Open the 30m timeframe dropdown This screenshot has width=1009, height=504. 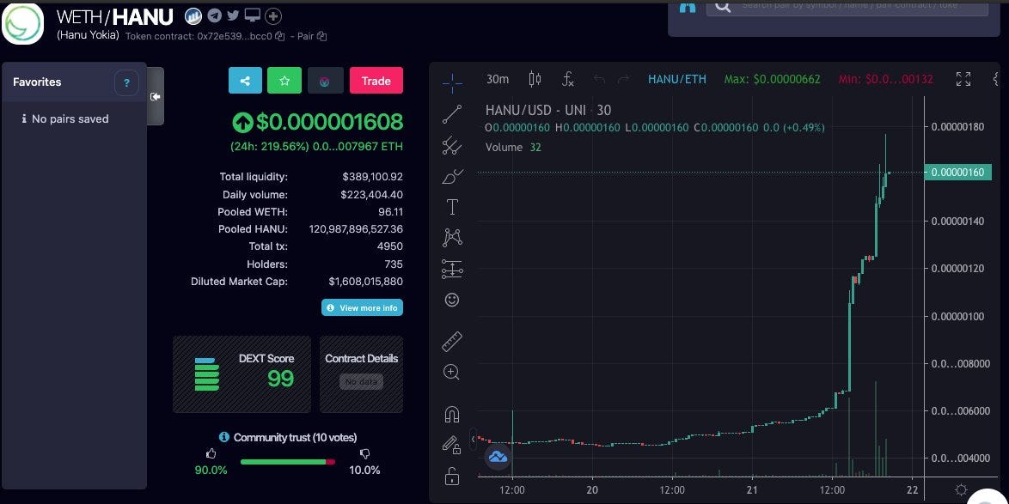tap(498, 79)
